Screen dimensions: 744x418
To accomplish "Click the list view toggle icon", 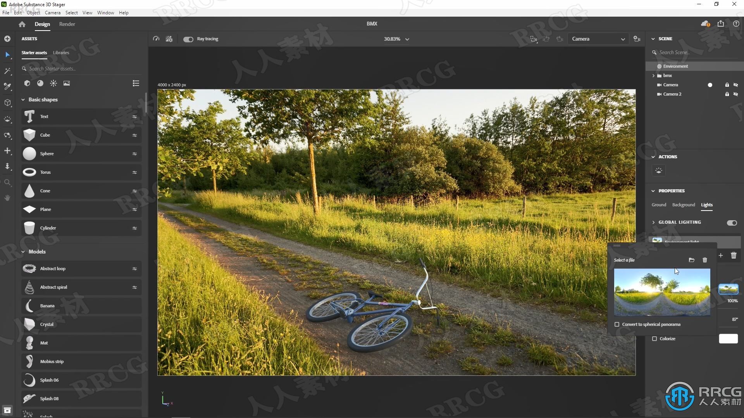I will click(136, 83).
